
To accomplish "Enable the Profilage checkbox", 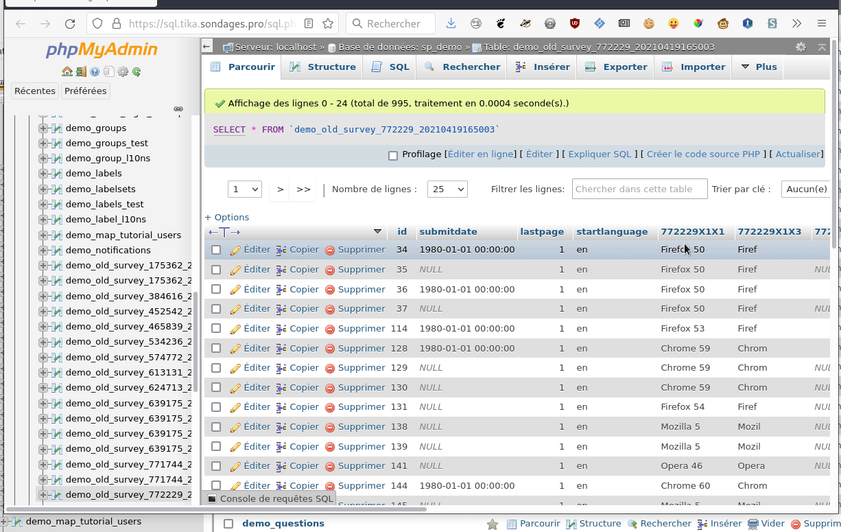I will click(x=393, y=155).
